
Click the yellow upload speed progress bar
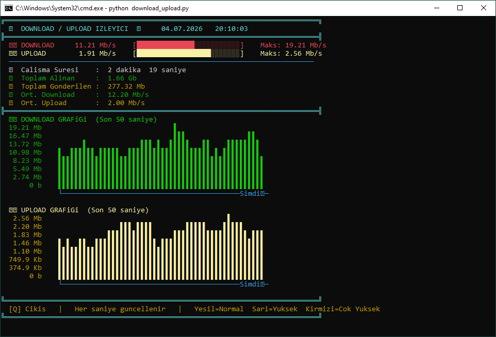(x=188, y=53)
